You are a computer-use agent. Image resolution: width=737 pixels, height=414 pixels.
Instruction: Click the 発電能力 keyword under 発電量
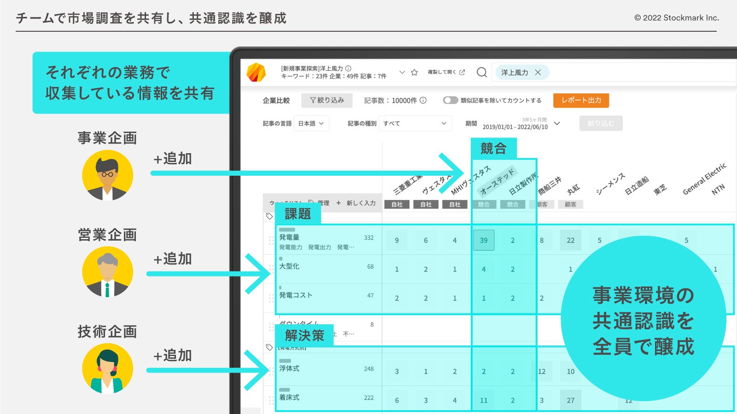coord(291,247)
